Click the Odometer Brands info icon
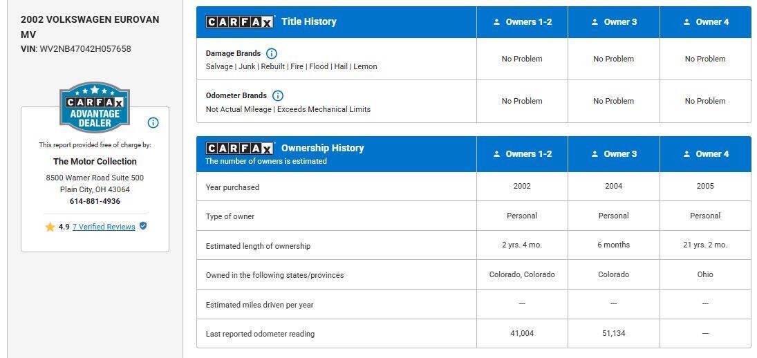The width and height of the screenshot is (757, 358). click(x=278, y=95)
